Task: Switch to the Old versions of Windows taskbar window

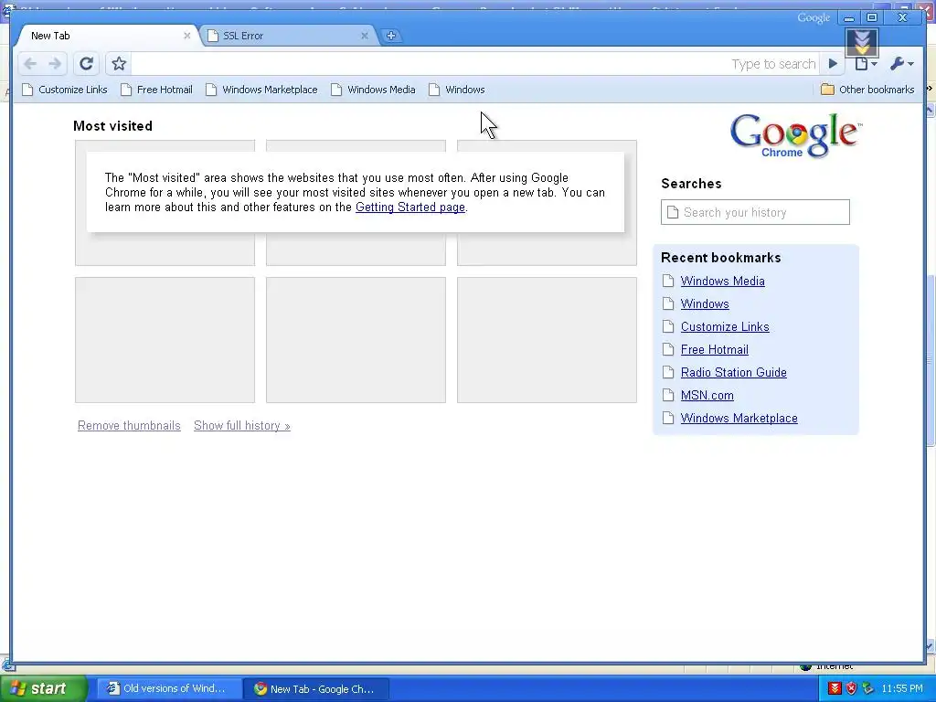Action: tap(168, 689)
